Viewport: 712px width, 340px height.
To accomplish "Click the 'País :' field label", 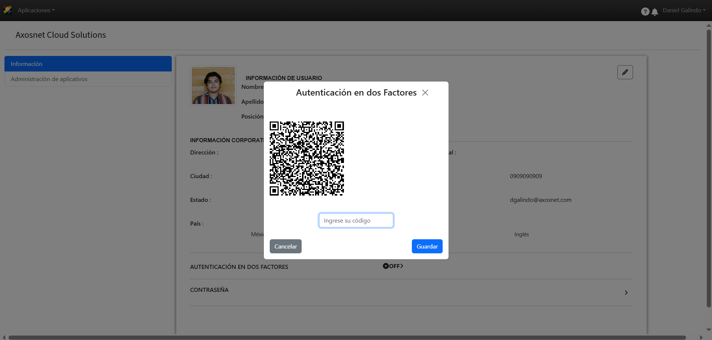I will (x=197, y=223).
